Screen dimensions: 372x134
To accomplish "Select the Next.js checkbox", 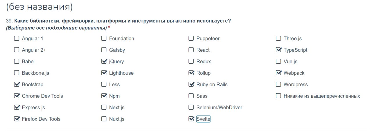I will (104, 107).
